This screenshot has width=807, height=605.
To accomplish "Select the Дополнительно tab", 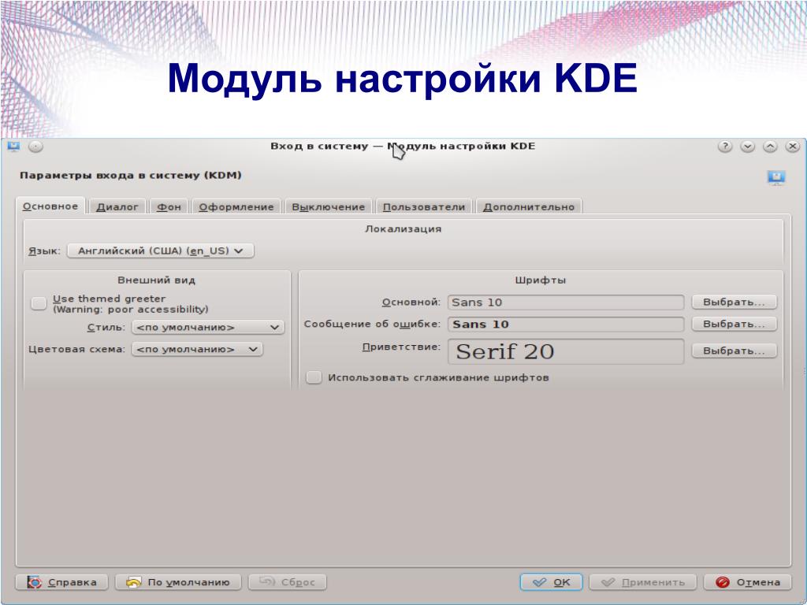I will (529, 207).
